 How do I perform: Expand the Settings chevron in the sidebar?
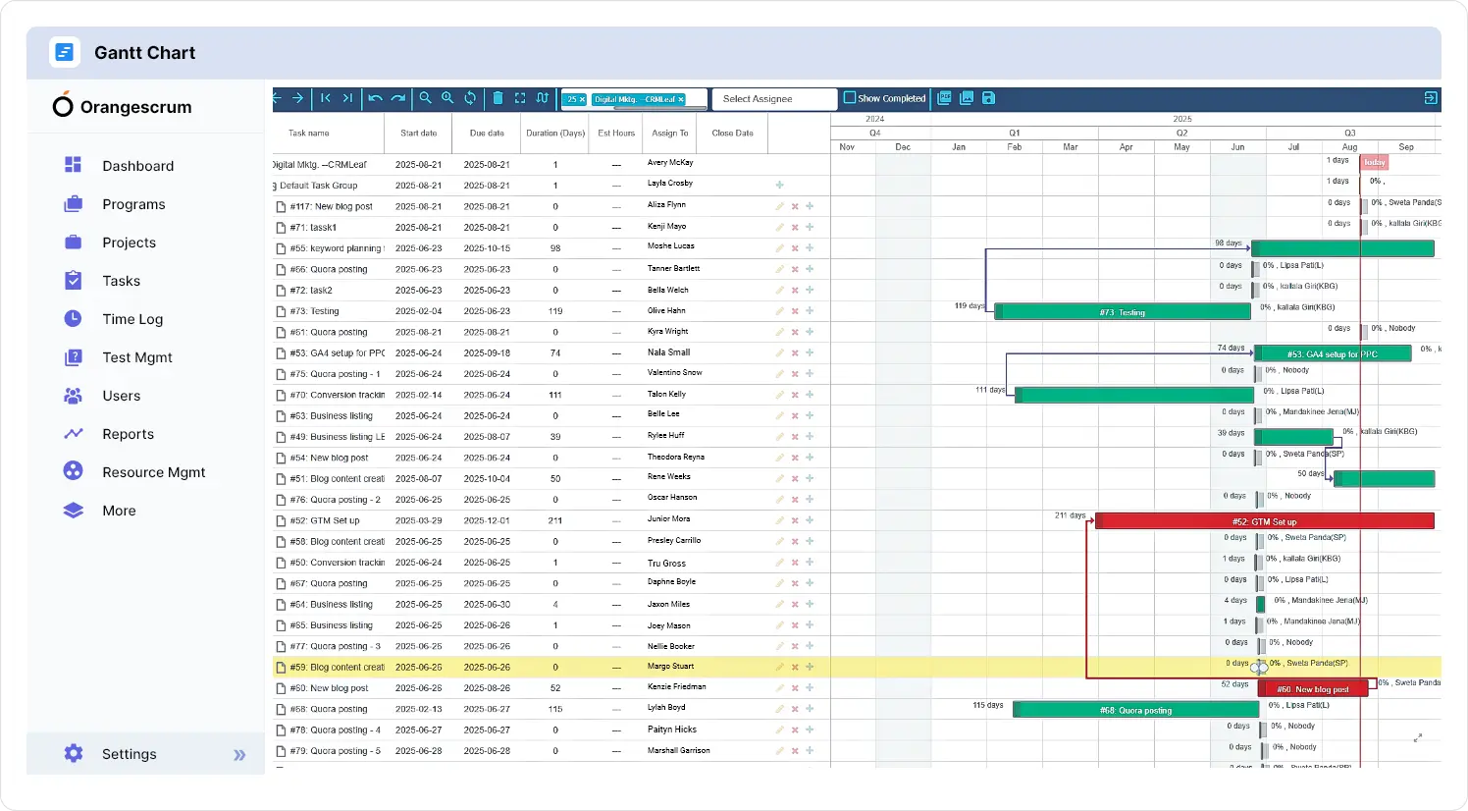coord(239,754)
